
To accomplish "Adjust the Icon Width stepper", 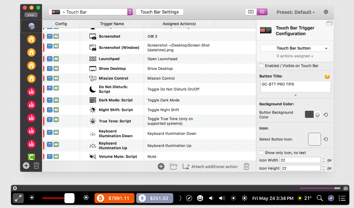I will [x=324, y=160].
